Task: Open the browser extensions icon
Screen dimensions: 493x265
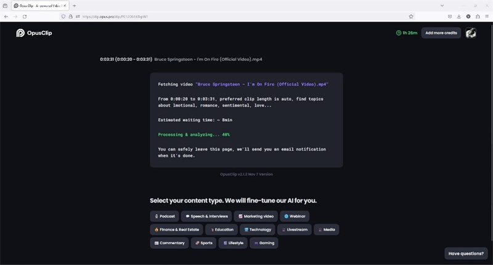Action: coord(478,17)
